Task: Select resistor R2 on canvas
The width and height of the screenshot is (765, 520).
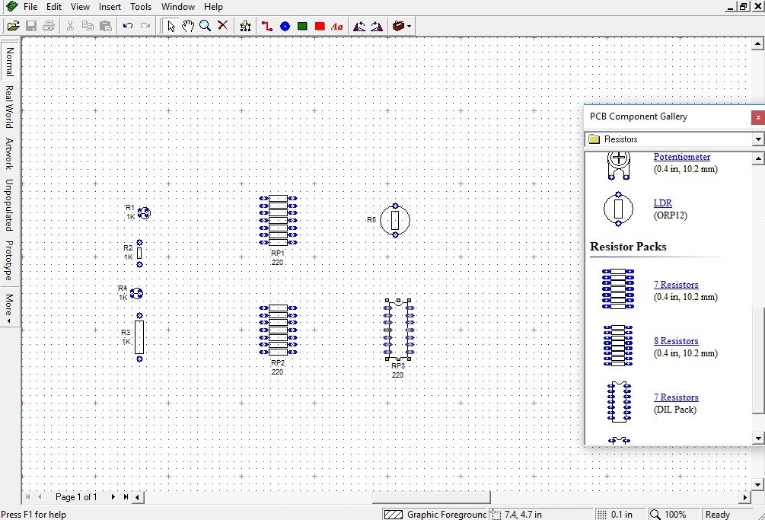Action: tap(139, 254)
